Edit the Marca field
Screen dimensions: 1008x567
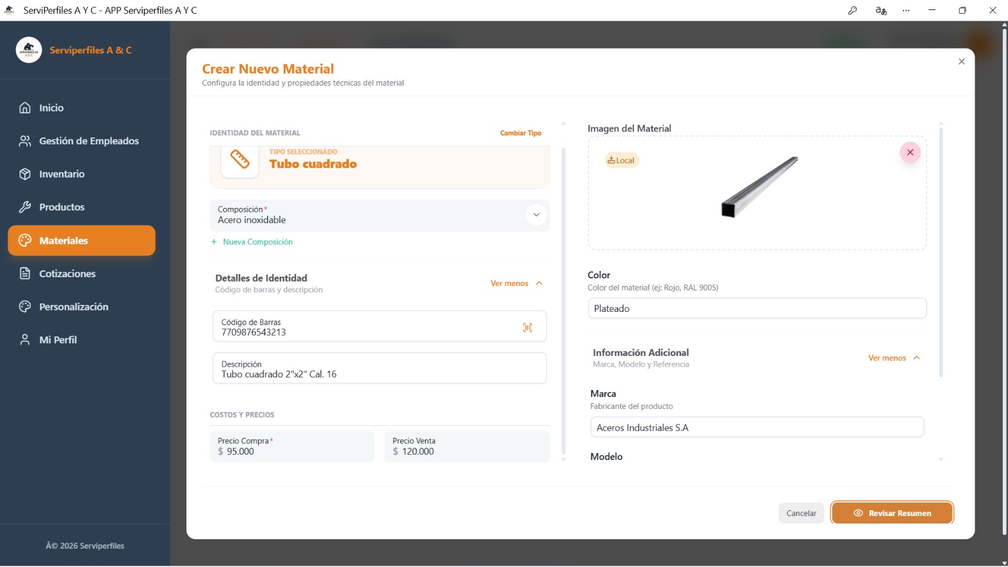pyautogui.click(x=757, y=427)
